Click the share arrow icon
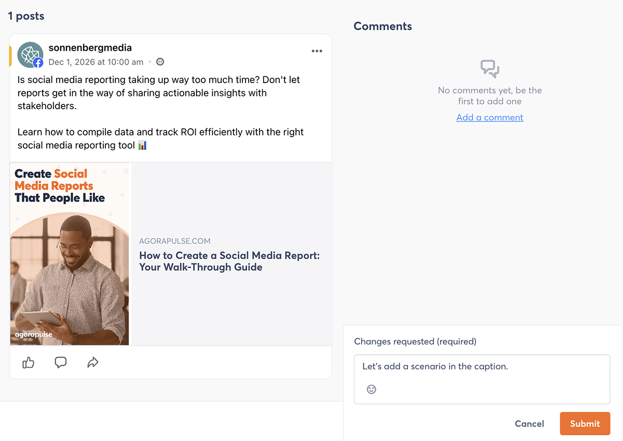This screenshot has height=441, width=623. click(x=93, y=363)
